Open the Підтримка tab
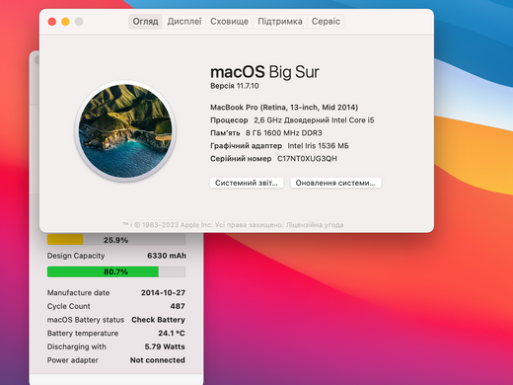The image size is (513, 385). 280,22
